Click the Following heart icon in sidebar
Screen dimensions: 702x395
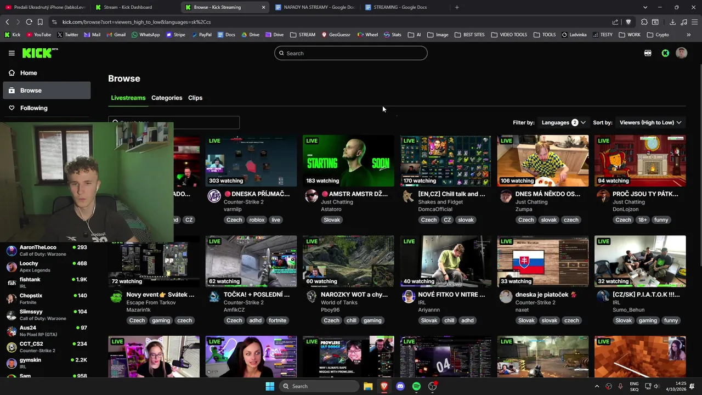click(x=12, y=108)
